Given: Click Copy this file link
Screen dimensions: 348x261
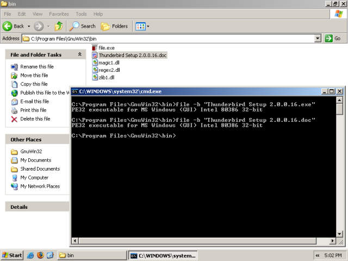Looking at the screenshot, I should (x=34, y=84).
